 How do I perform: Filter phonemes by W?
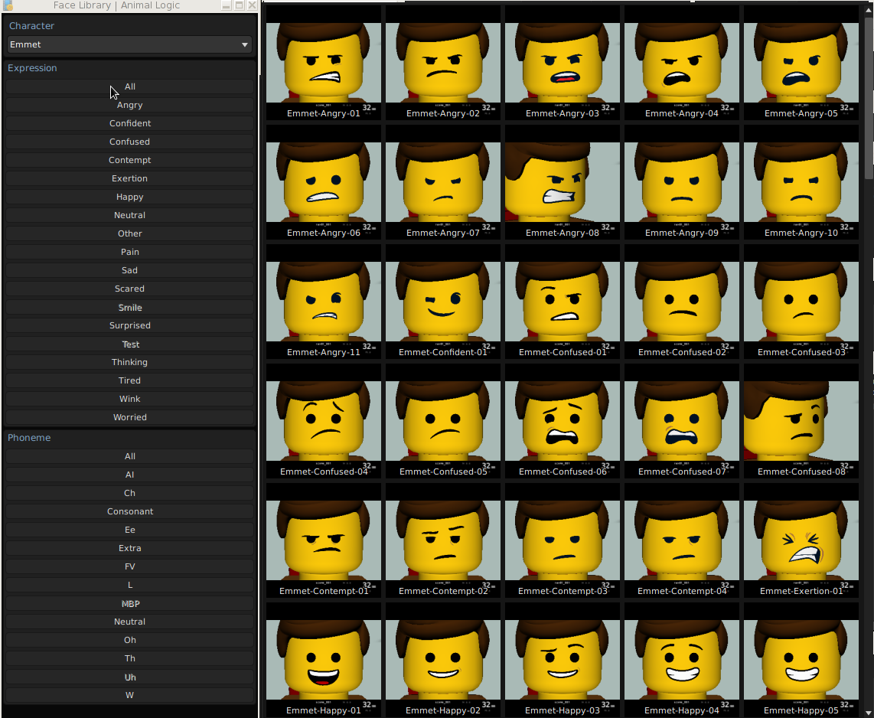pos(129,695)
